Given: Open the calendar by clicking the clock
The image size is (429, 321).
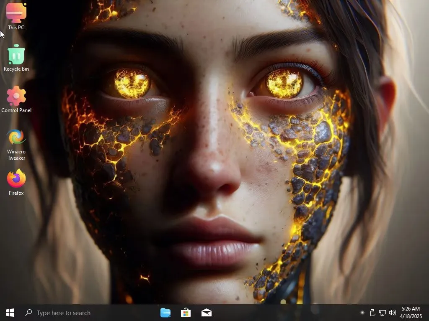Looking at the screenshot, I should coord(411,308).
